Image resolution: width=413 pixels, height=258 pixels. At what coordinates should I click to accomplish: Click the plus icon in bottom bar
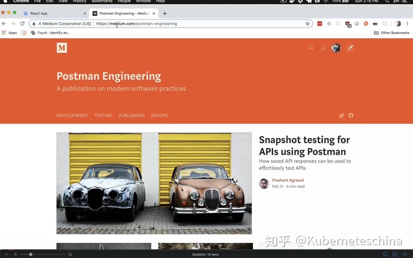(6, 254)
